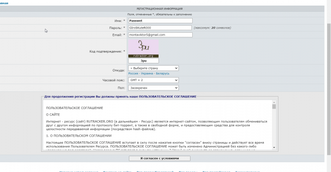The height and width of the screenshot is (172, 331).
Task: Open the Главная link at top left
Action: pyautogui.click(x=4, y=3)
